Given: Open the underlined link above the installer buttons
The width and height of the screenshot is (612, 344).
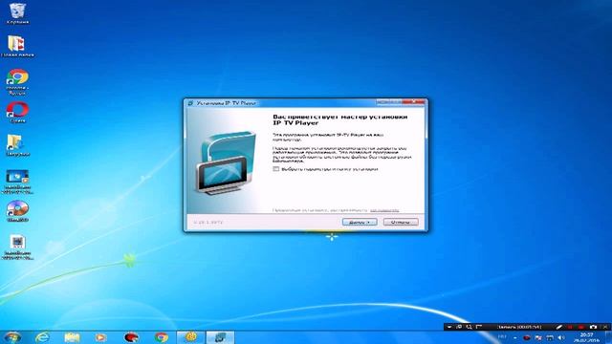Looking at the screenshot, I should [x=384, y=210].
